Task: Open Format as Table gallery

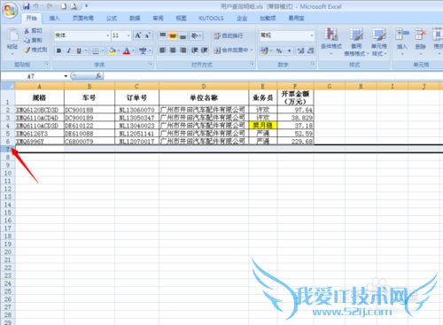Action: click(x=356, y=42)
